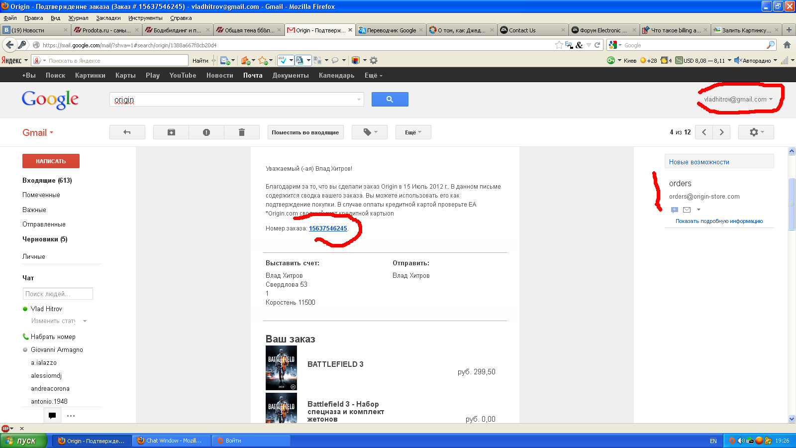Expand the orders contact actions arrow
796x448 pixels.
(x=698, y=210)
